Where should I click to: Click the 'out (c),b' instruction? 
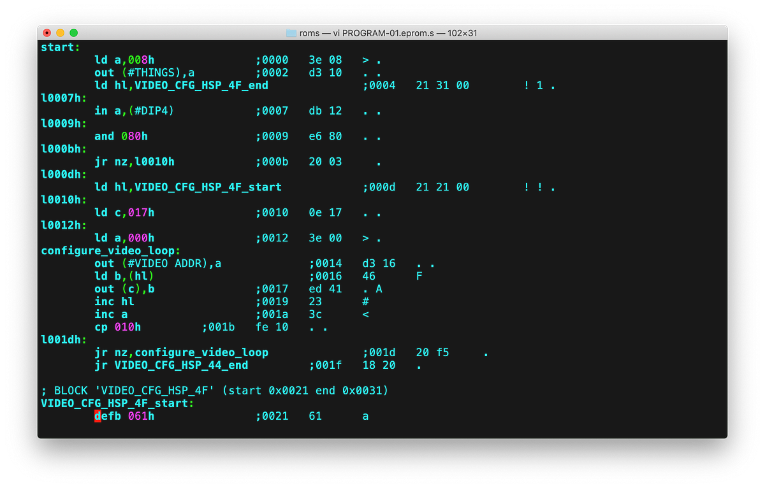(124, 289)
